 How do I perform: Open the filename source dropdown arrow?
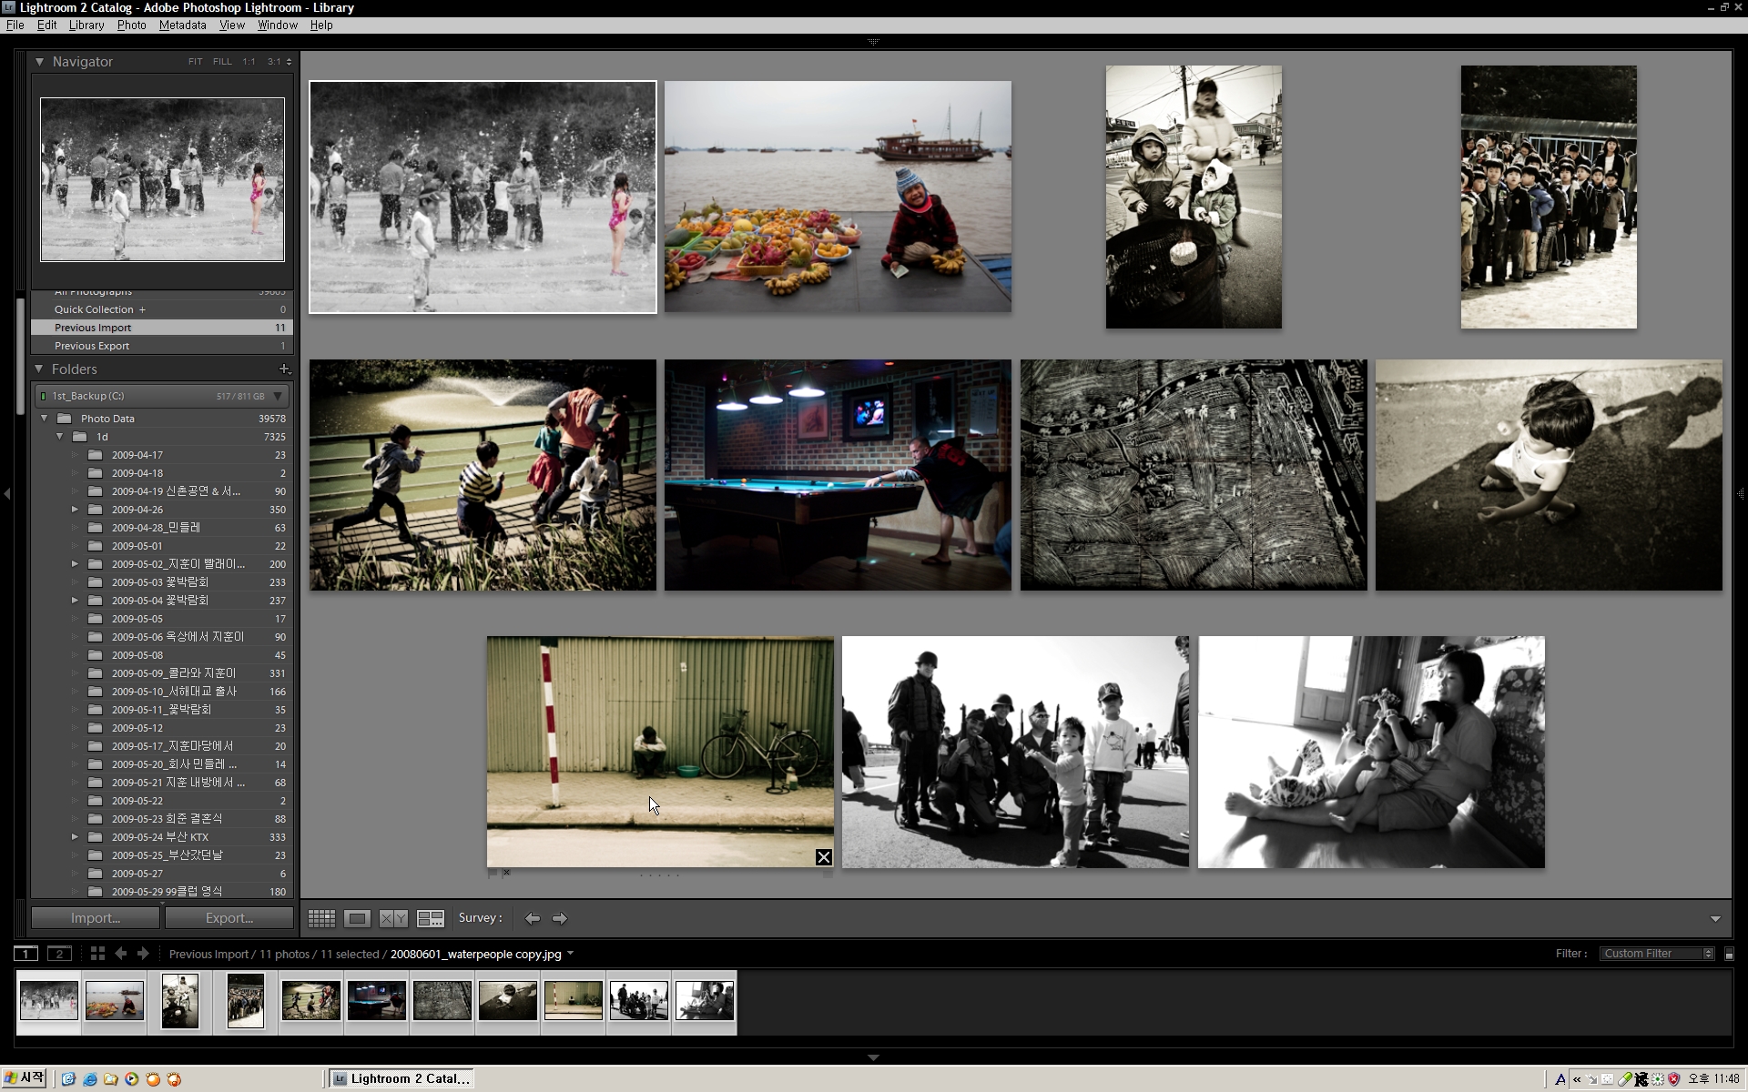tap(570, 954)
